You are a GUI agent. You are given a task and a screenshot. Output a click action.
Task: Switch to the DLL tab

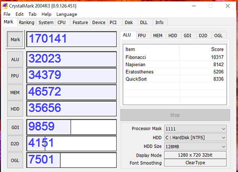click(145, 23)
